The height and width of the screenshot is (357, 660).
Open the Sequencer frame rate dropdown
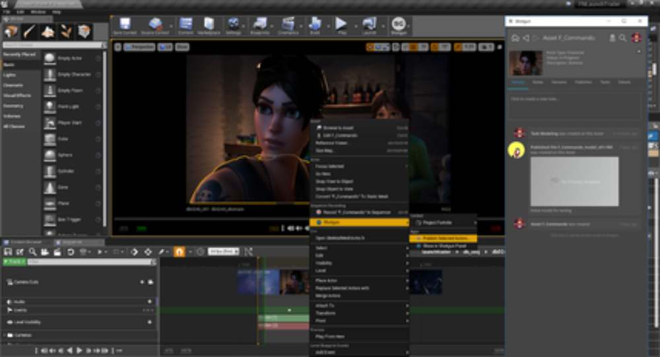point(223,252)
